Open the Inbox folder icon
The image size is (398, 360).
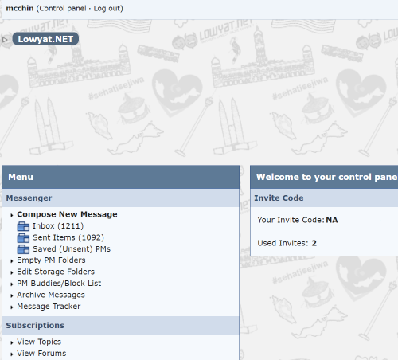(x=23, y=226)
